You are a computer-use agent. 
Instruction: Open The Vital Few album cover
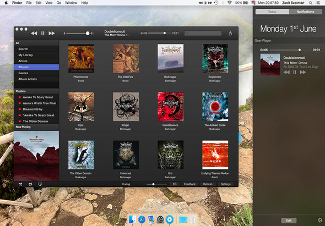(126, 58)
